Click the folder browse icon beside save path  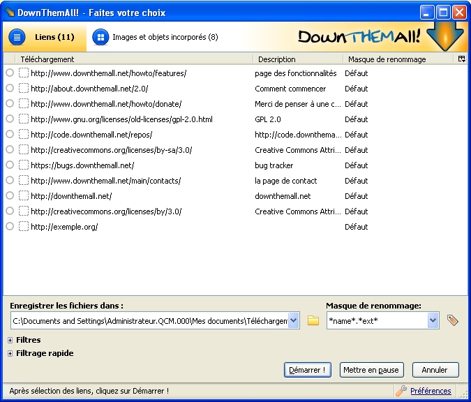[x=313, y=320]
